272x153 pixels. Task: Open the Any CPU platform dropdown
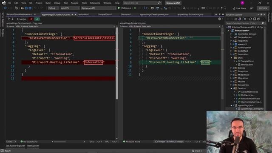[70, 8]
